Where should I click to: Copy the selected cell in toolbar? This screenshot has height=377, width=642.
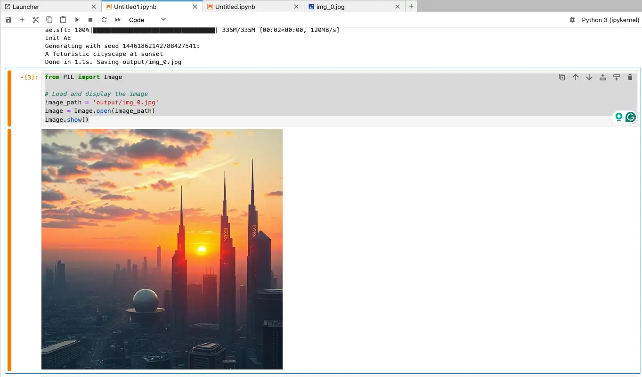[49, 20]
